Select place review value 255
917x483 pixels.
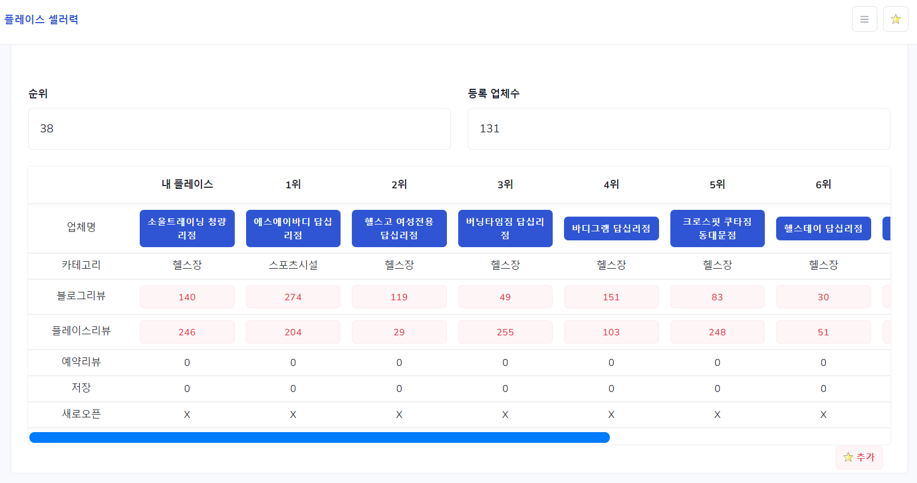pyautogui.click(x=505, y=332)
